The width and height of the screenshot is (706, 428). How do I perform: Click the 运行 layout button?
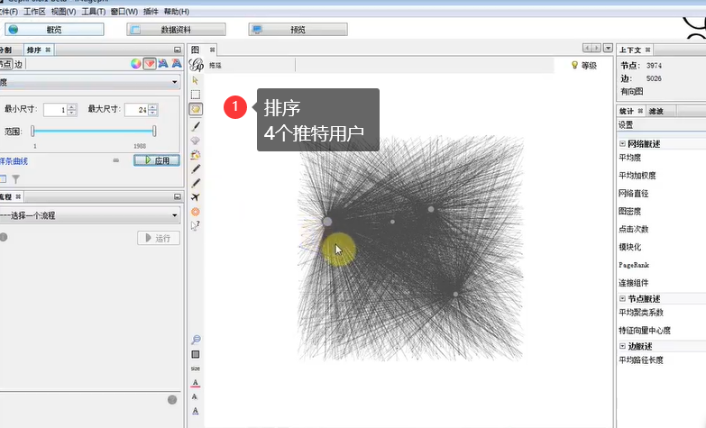159,238
